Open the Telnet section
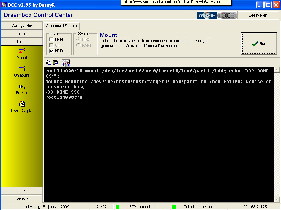Image resolution: width=281 pixels, height=210 pixels. 22,42
